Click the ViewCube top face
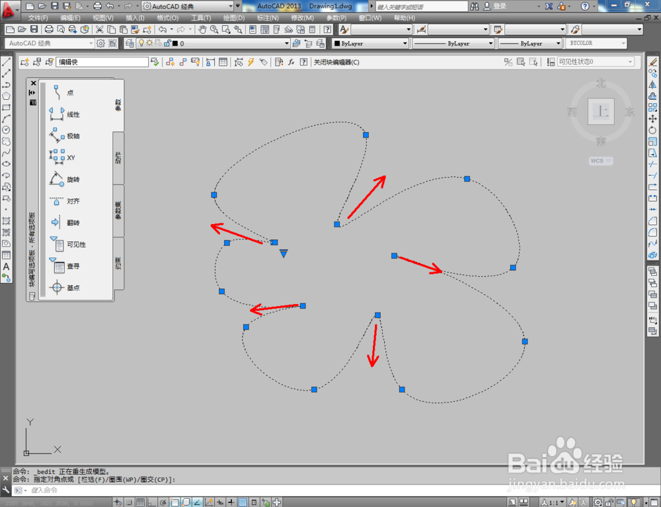 point(601,112)
